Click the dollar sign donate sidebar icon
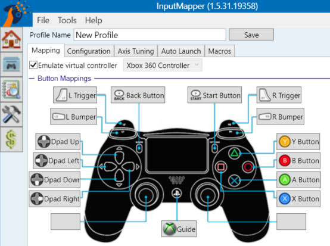Viewport: 330px width, 246px height. tap(11, 139)
